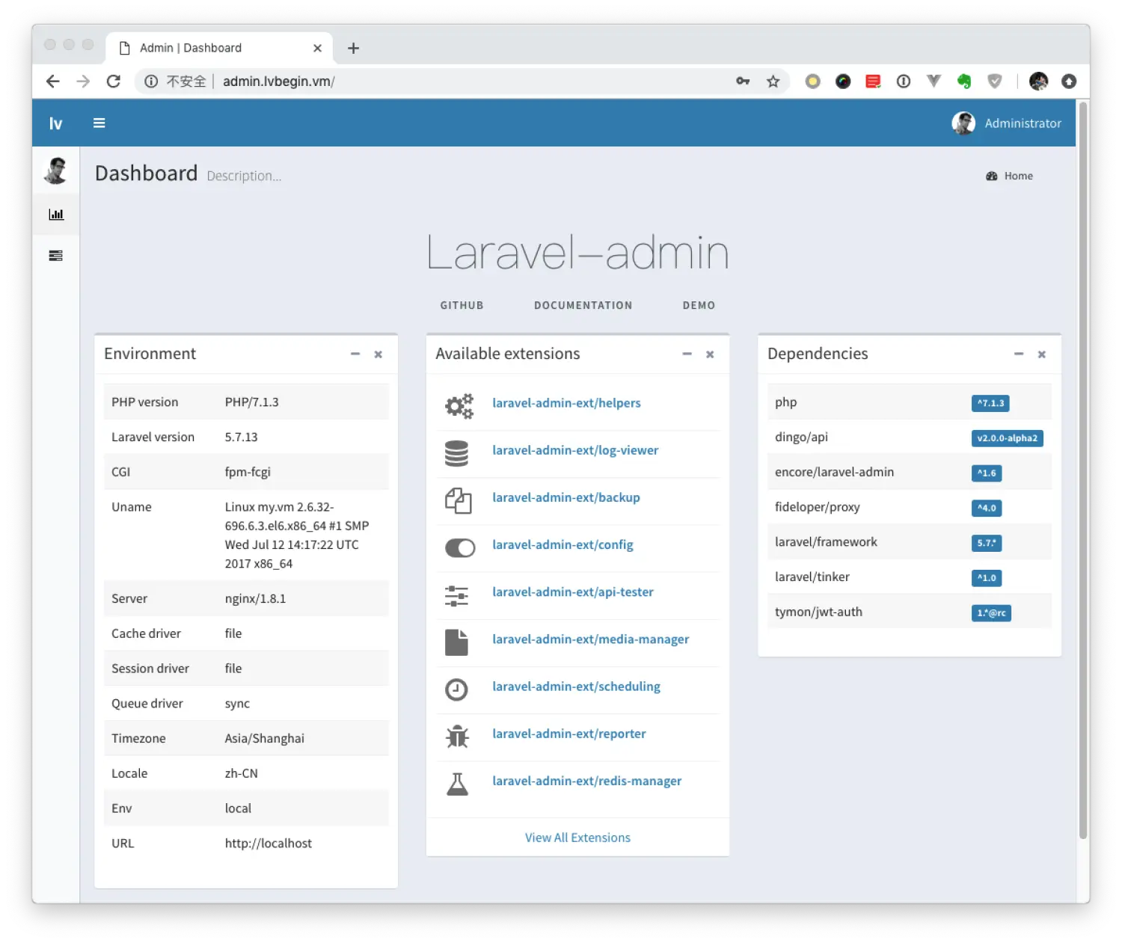Click the Evernote elephant extension icon
Viewport: 1122px width, 943px height.
(964, 82)
